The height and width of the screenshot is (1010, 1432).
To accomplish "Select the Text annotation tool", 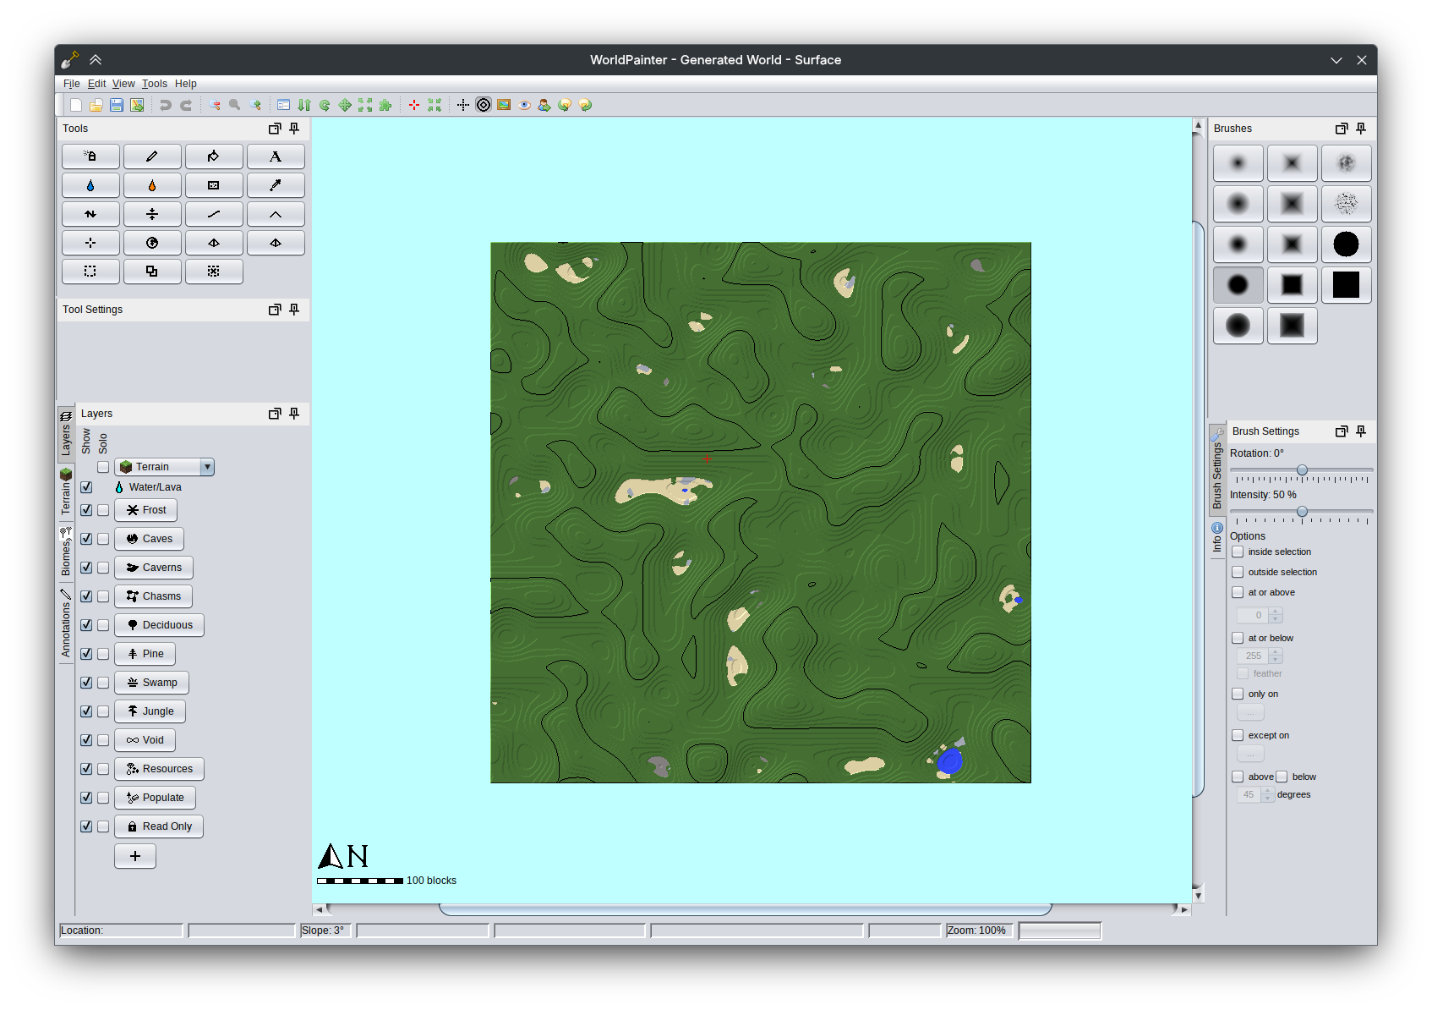I will [276, 156].
